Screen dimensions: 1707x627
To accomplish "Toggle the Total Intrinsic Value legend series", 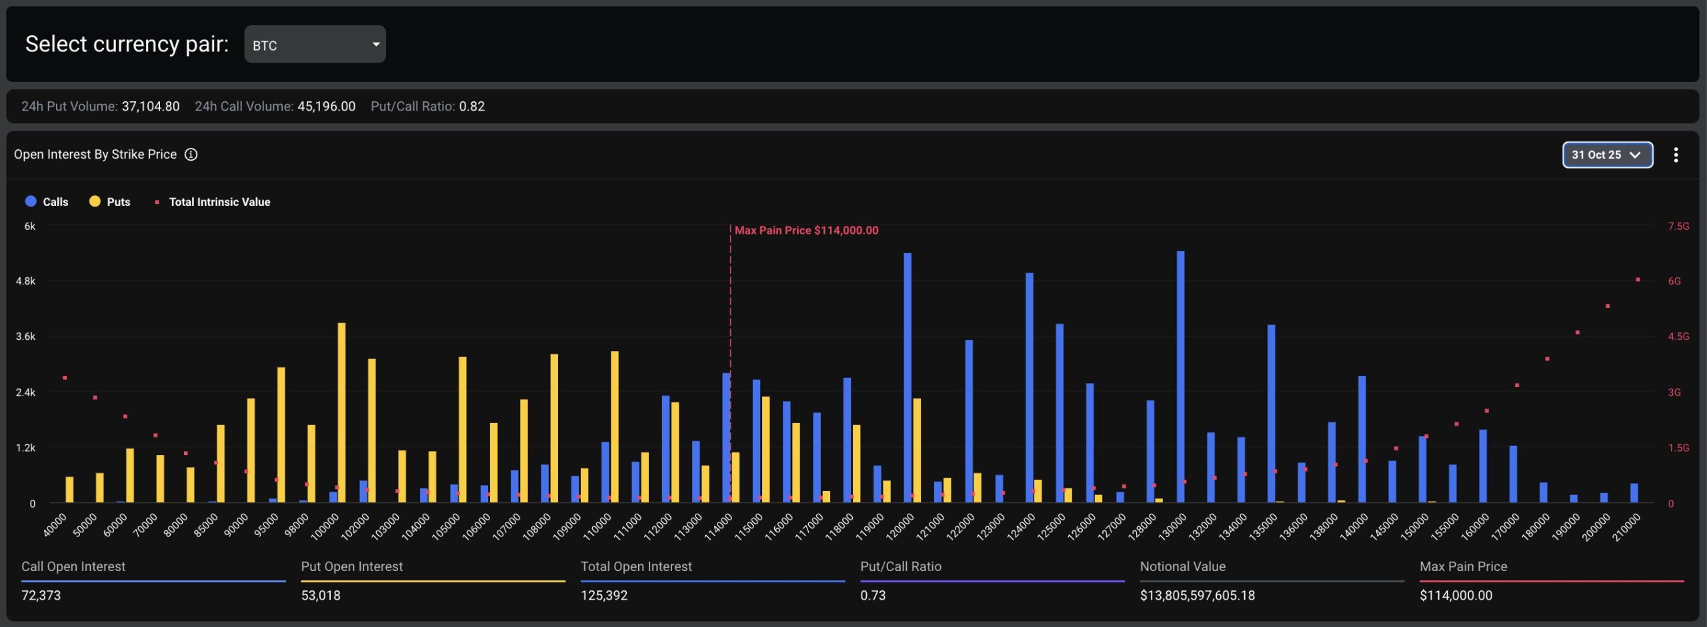I will 219,202.
